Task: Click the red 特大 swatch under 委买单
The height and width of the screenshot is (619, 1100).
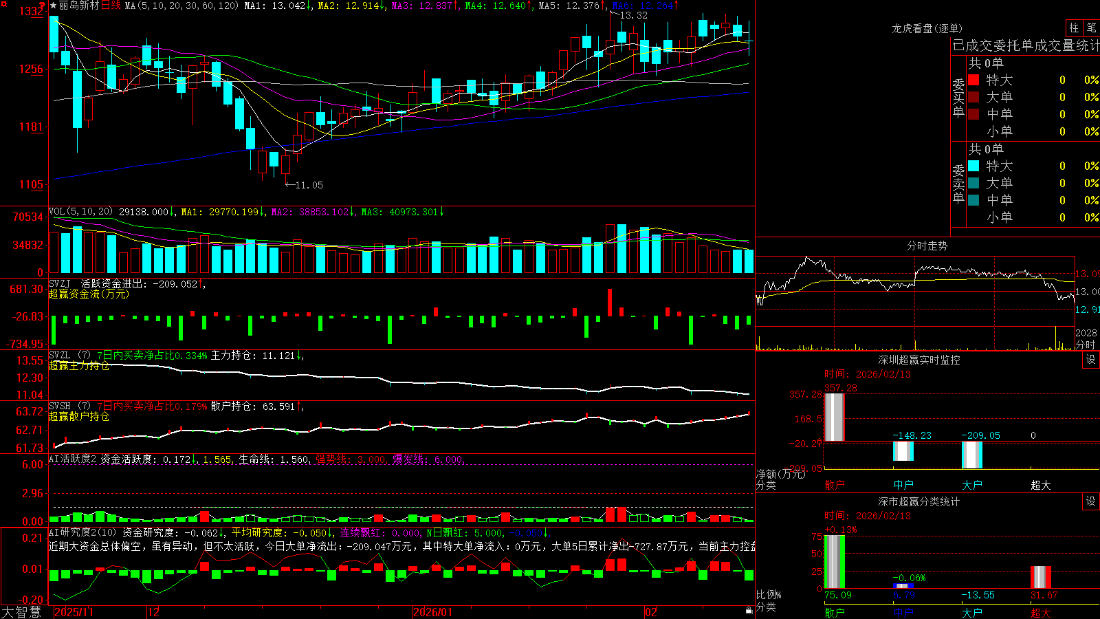Action: tap(973, 80)
